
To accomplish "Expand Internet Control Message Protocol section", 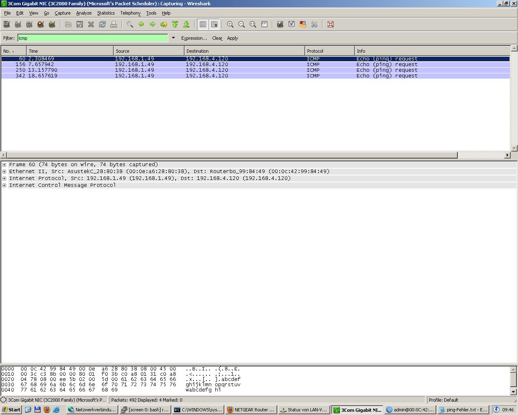I will coord(4,185).
